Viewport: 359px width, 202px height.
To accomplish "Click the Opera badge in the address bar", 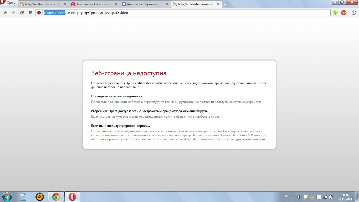I will pyautogui.click(x=39, y=13).
